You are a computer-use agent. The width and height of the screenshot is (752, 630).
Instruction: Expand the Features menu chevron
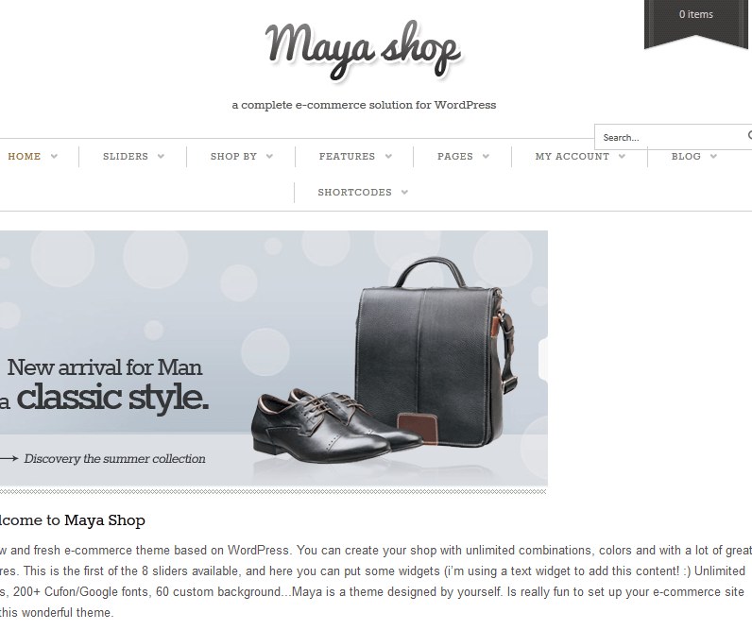click(388, 156)
